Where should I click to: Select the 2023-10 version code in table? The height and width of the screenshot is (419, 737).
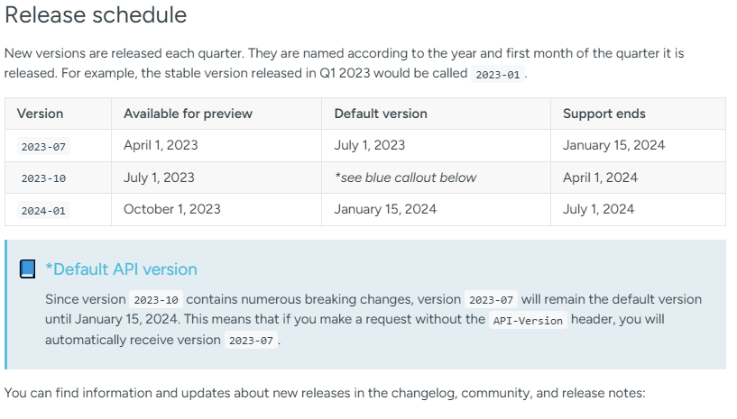point(43,178)
